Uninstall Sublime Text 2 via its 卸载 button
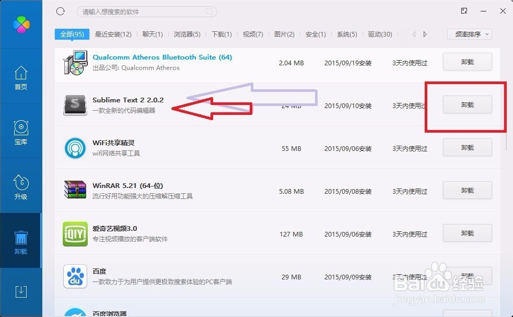This screenshot has width=513, height=317. (x=467, y=104)
